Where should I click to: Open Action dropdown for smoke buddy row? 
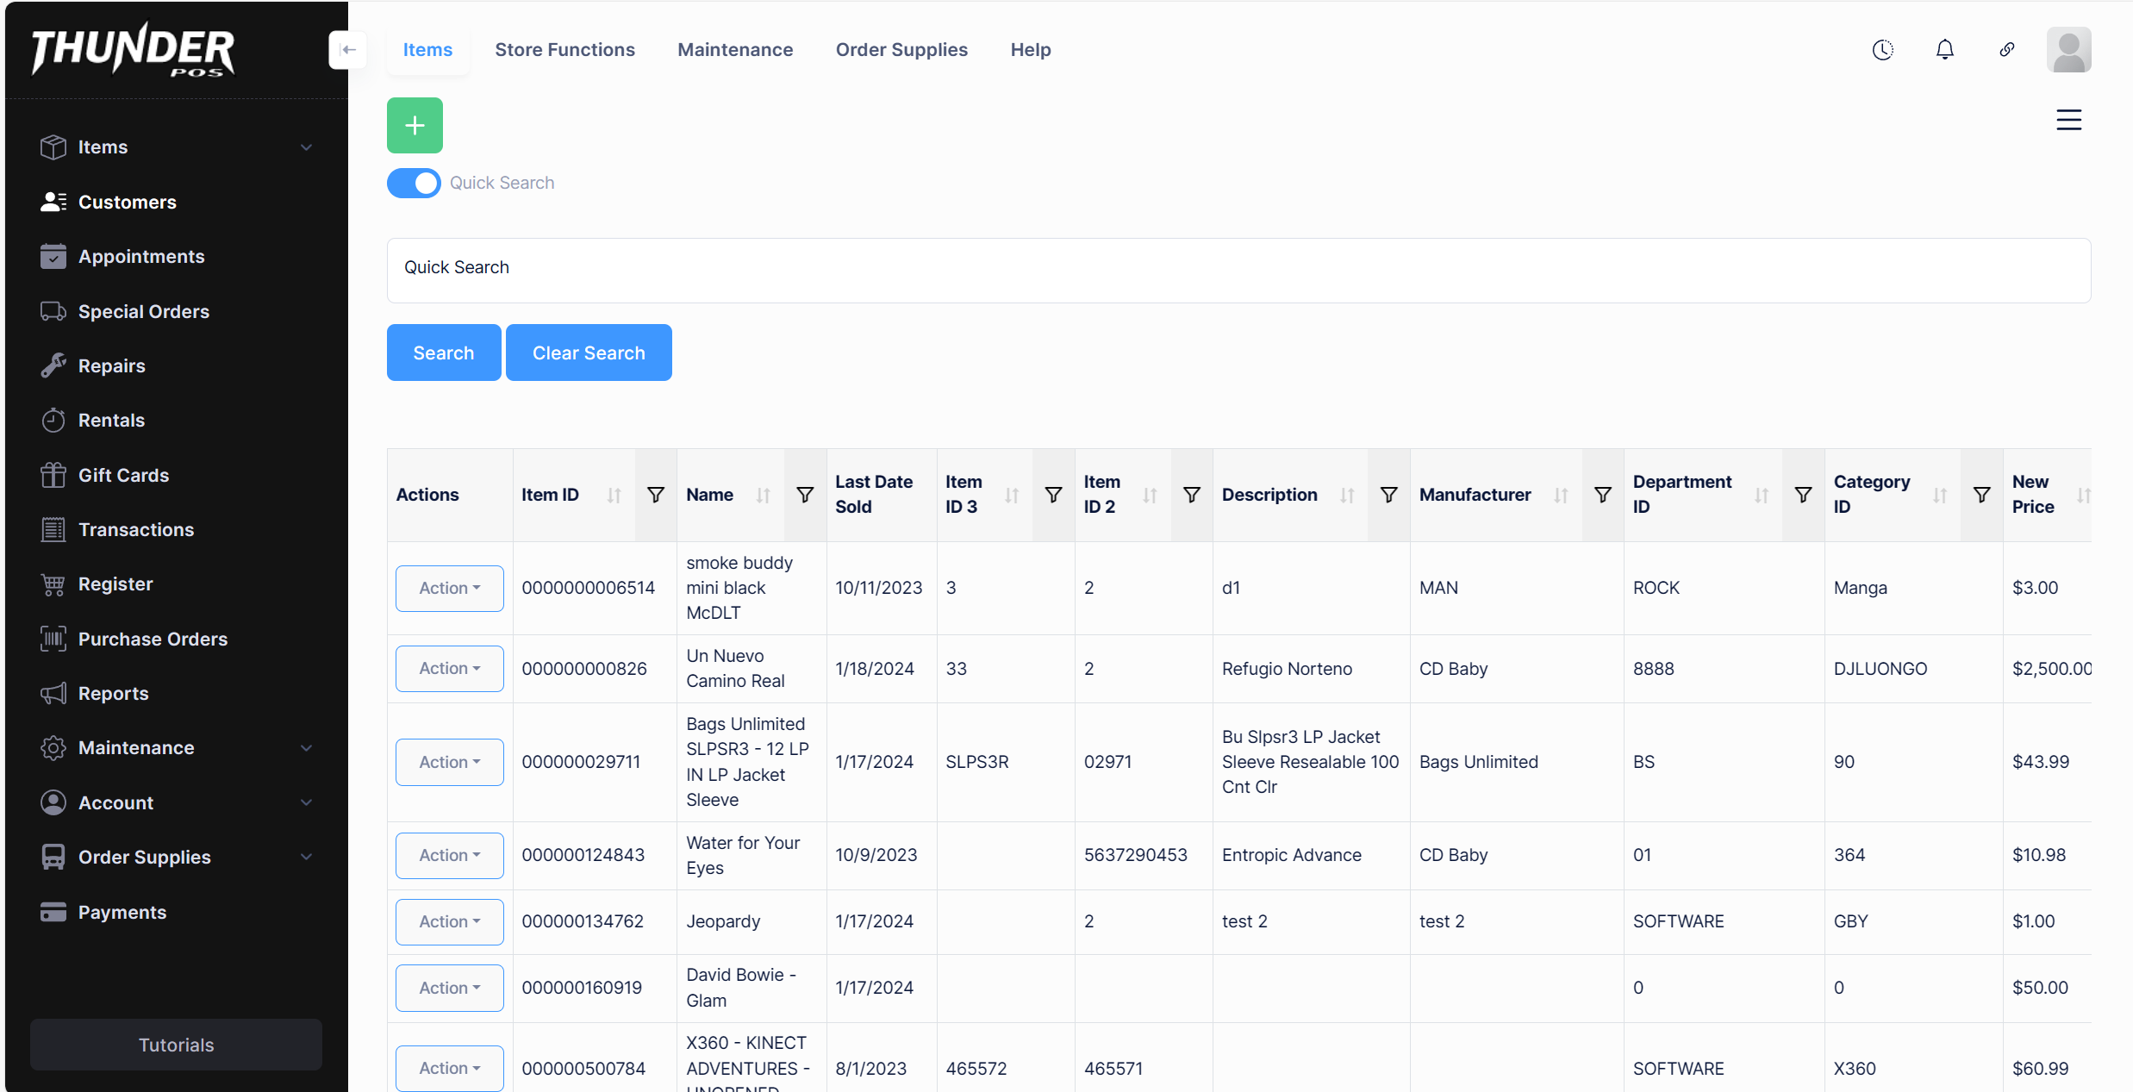coord(449,588)
